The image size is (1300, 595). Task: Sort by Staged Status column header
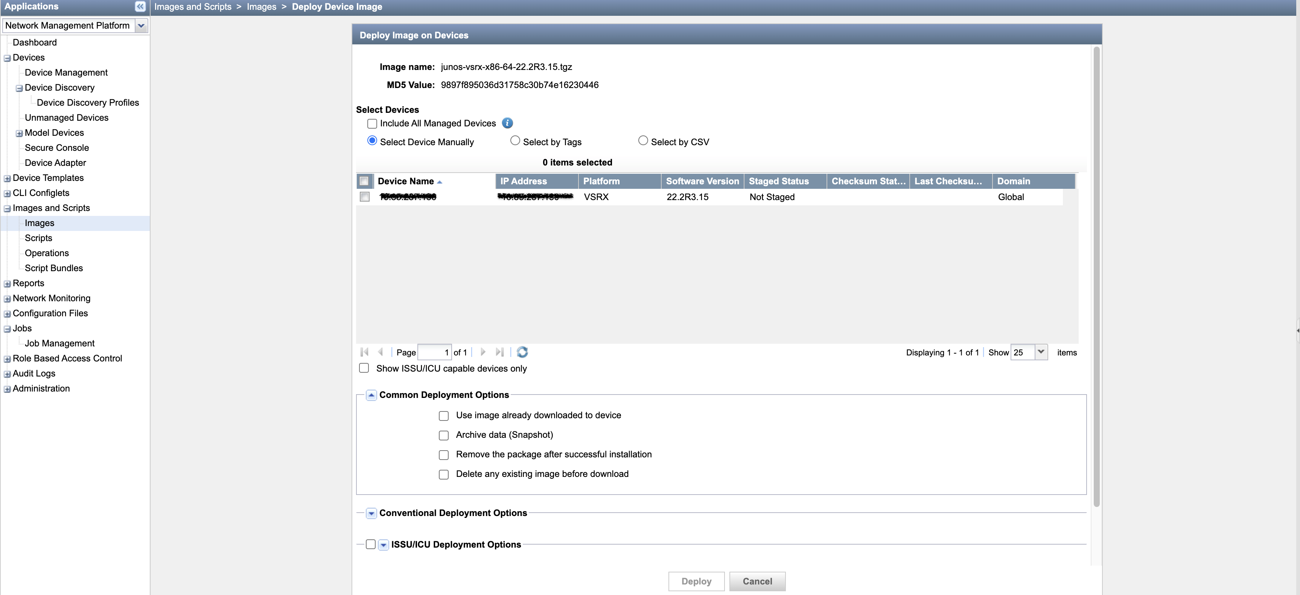[785, 181]
